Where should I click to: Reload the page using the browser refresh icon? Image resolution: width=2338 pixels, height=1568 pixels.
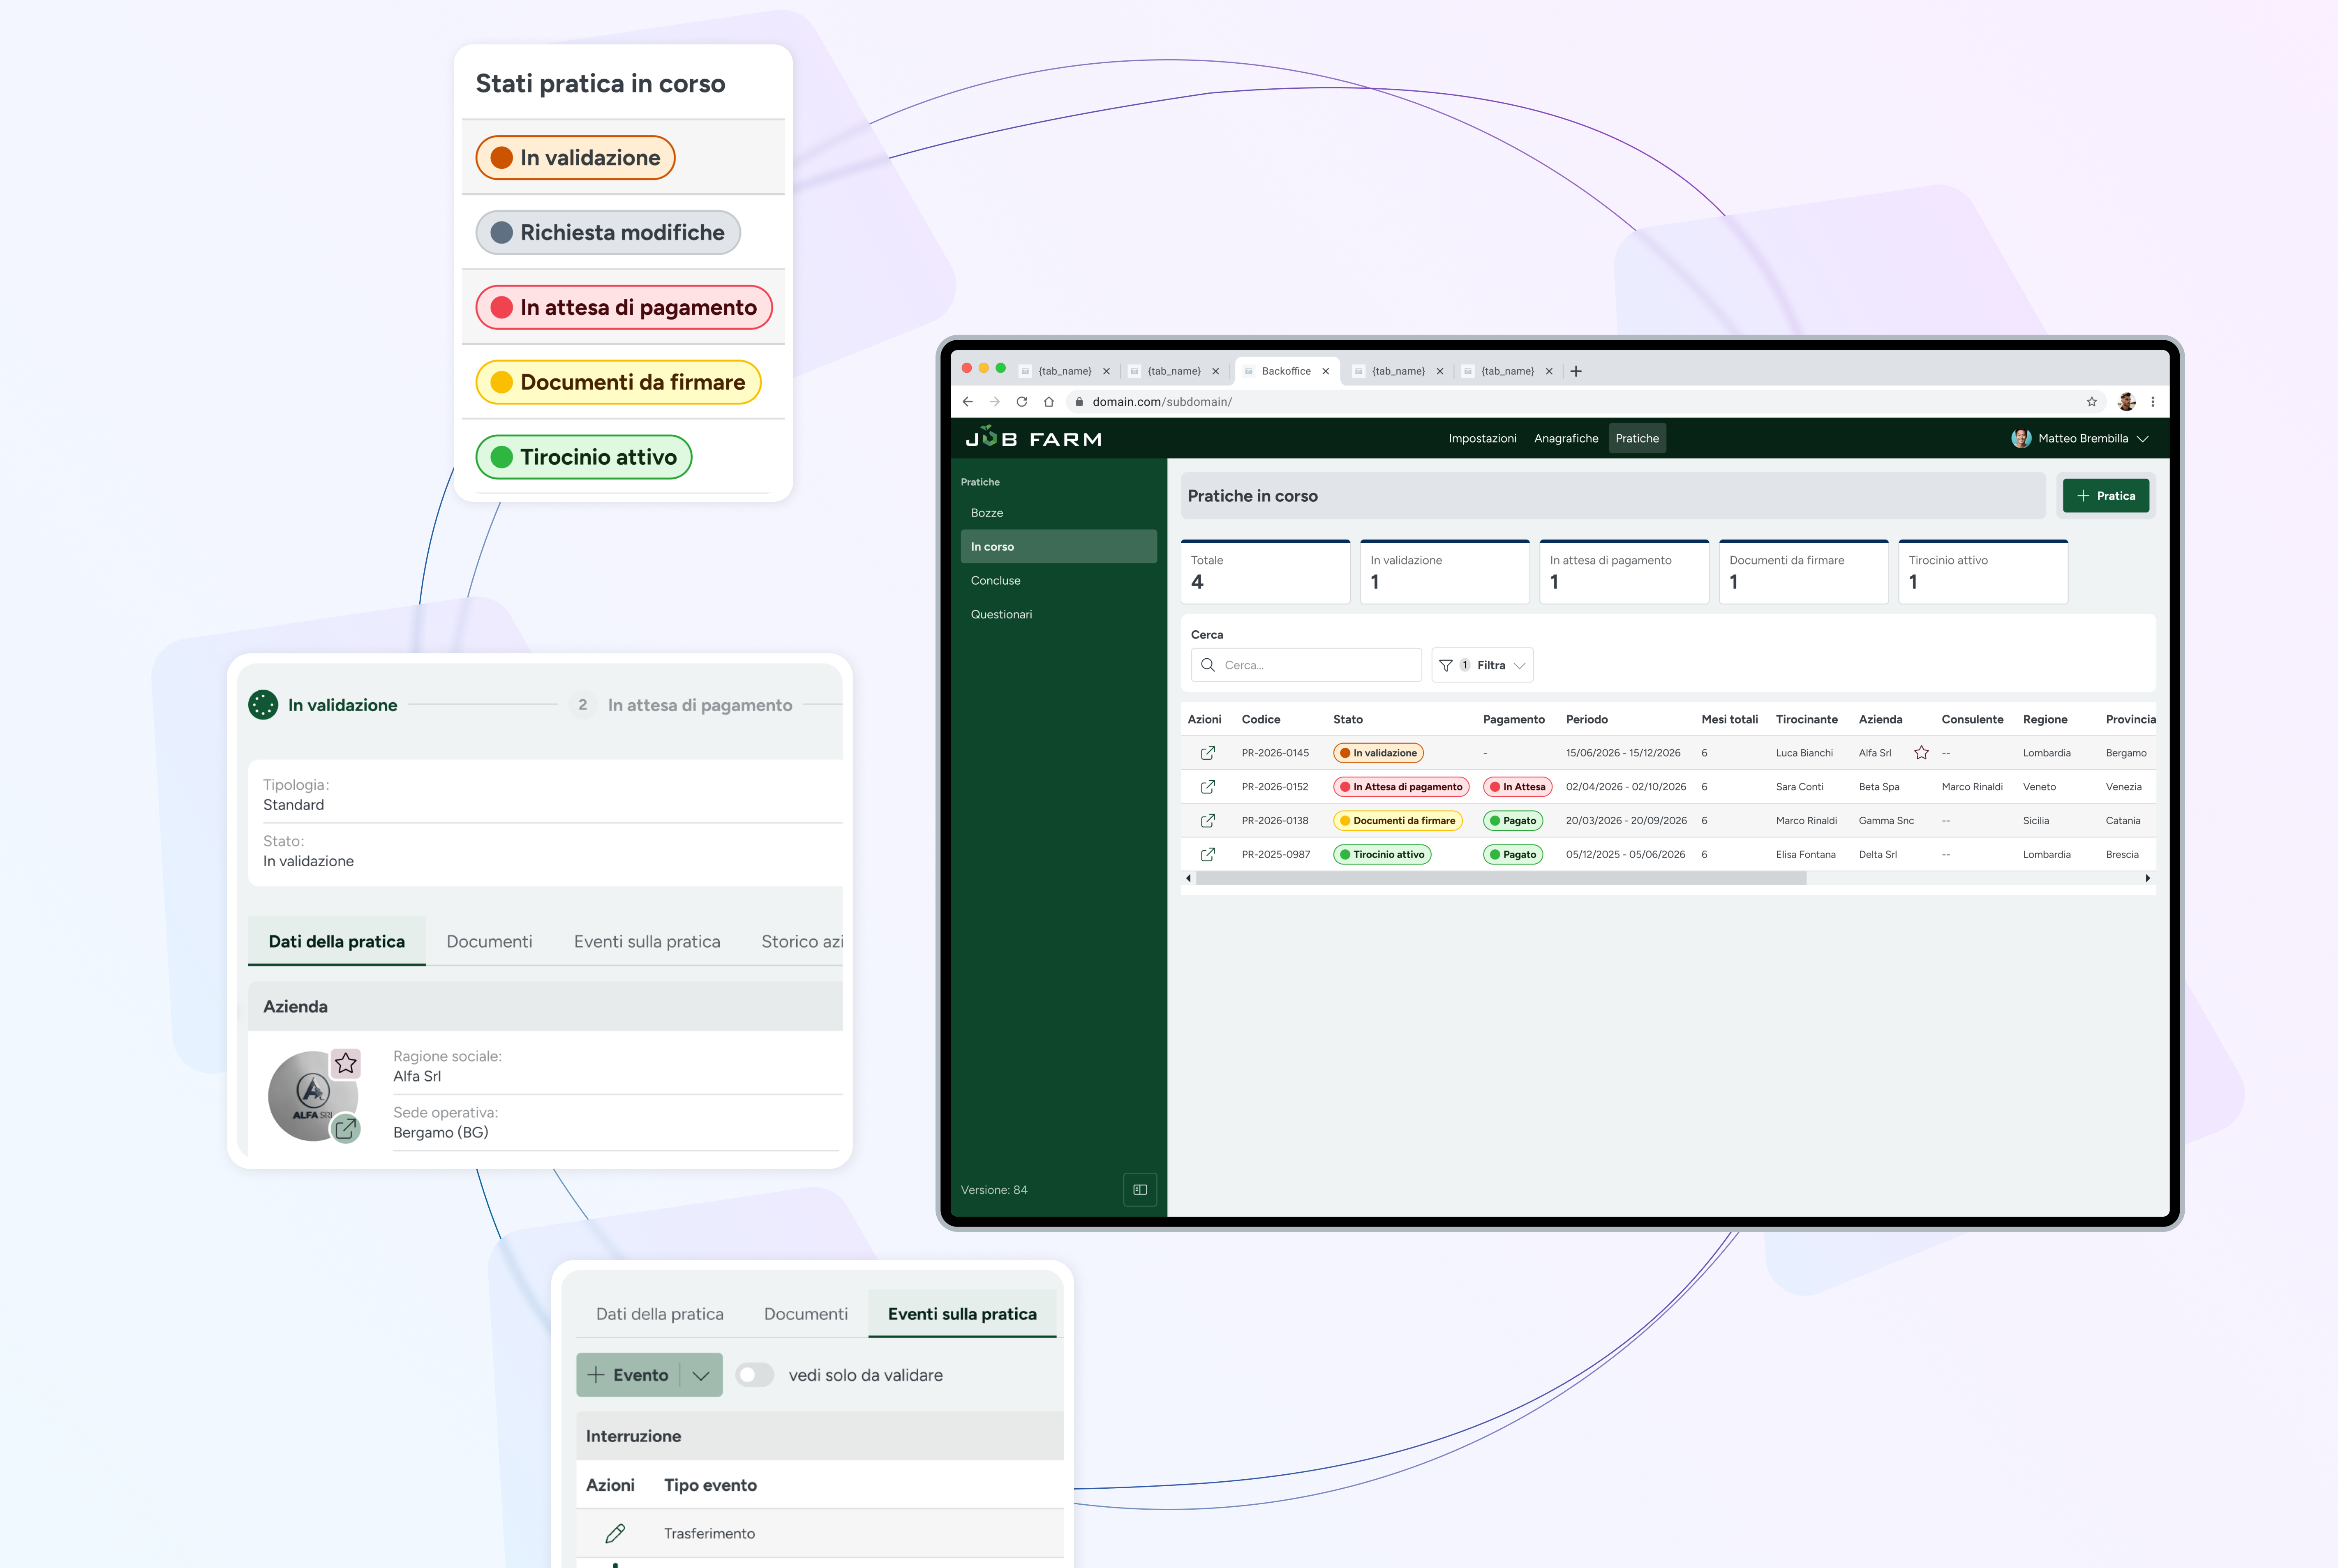(x=1021, y=402)
